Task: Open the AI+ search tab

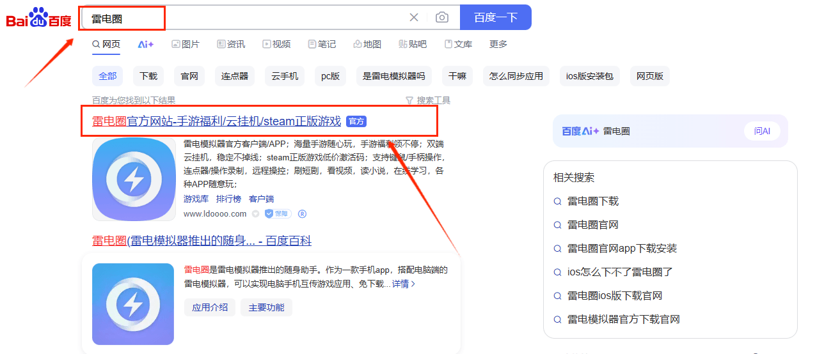Action: (x=146, y=44)
